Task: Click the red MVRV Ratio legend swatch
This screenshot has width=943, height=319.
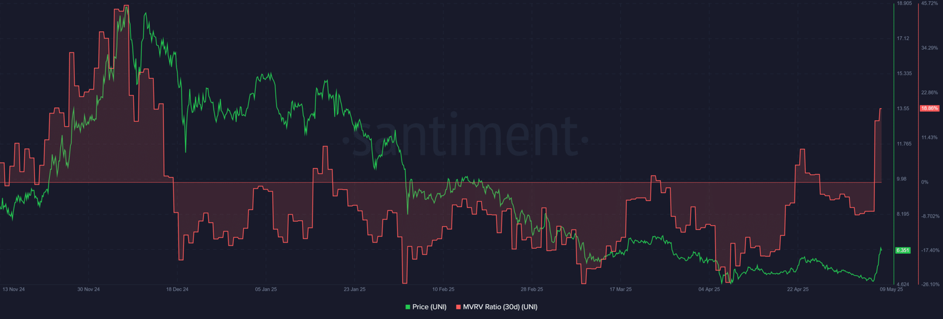Action: tap(459, 307)
